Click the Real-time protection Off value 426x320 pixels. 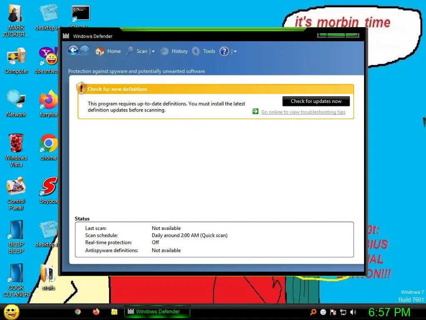pos(156,242)
